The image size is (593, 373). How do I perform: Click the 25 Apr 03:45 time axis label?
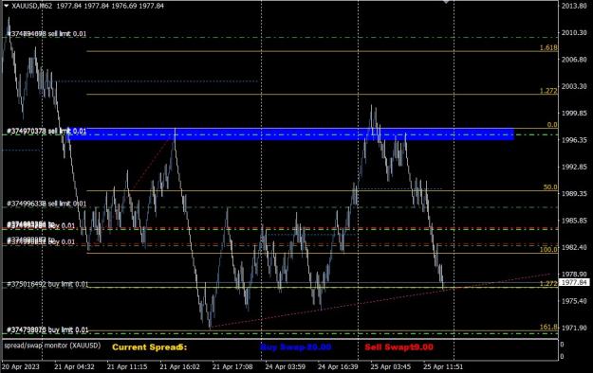(x=390, y=366)
